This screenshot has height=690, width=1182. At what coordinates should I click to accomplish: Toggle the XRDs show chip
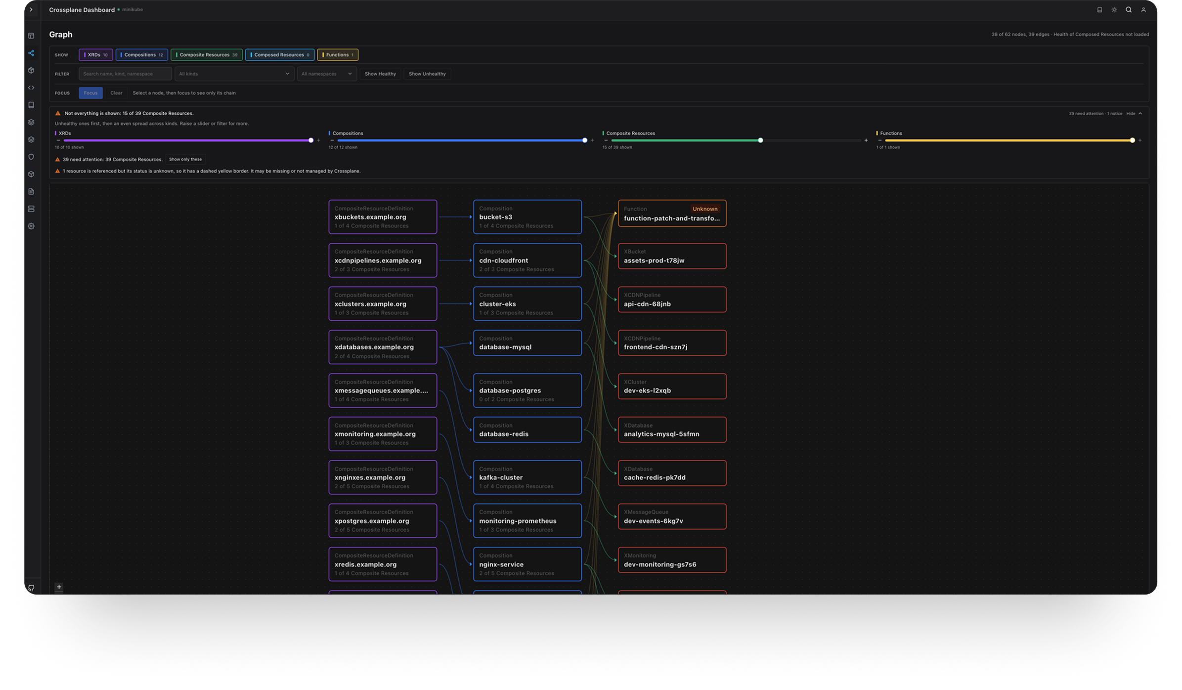(96, 55)
